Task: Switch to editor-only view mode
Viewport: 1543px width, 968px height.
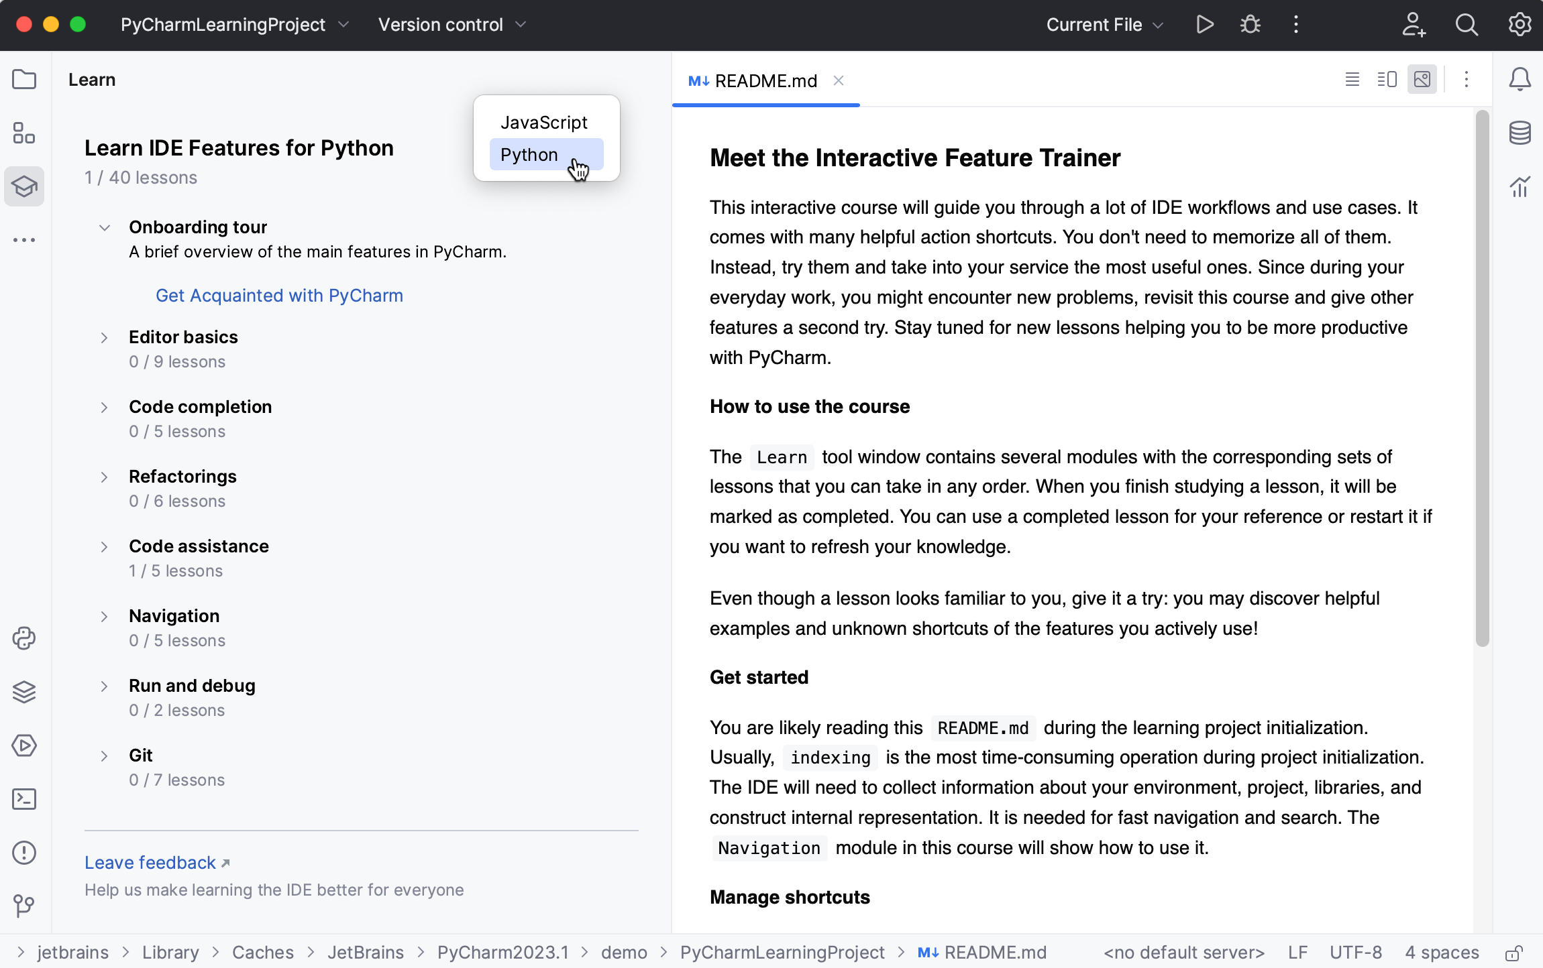Action: tap(1352, 80)
